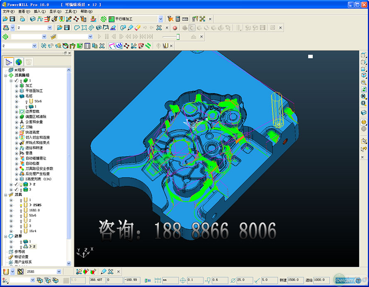Select the 特征设置 tree item
The width and height of the screenshot is (369, 287).
tap(21, 257)
